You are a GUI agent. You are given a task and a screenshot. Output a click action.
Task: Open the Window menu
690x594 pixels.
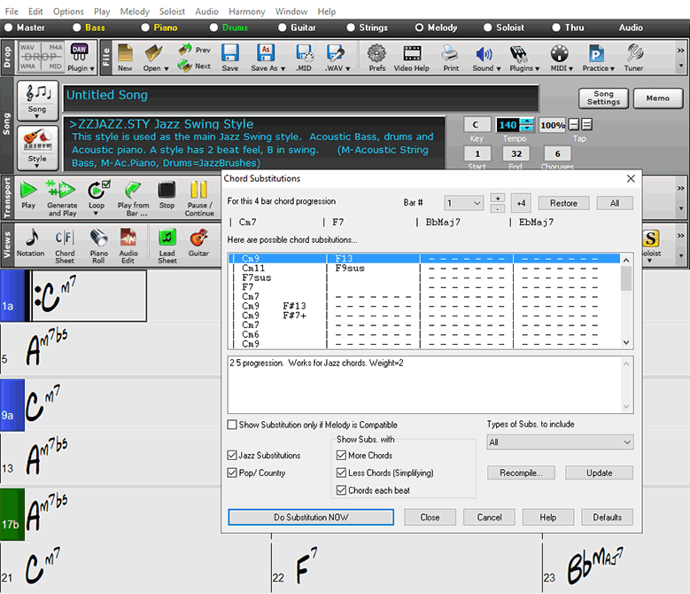(291, 12)
